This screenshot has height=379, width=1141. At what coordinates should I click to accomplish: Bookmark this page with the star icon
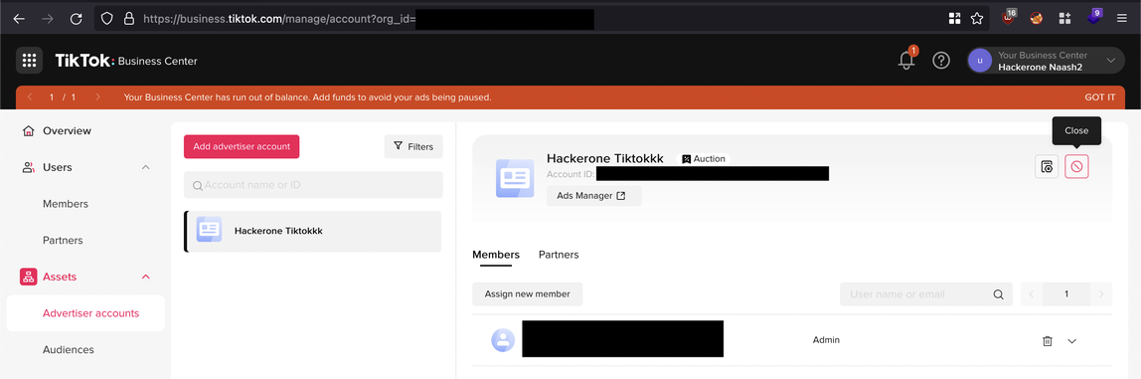tap(977, 19)
